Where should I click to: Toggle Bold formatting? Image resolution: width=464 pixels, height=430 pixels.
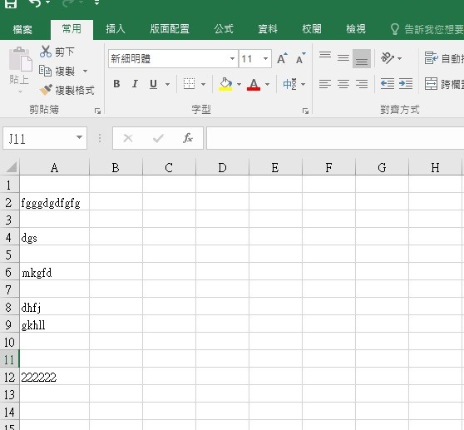[x=116, y=84]
